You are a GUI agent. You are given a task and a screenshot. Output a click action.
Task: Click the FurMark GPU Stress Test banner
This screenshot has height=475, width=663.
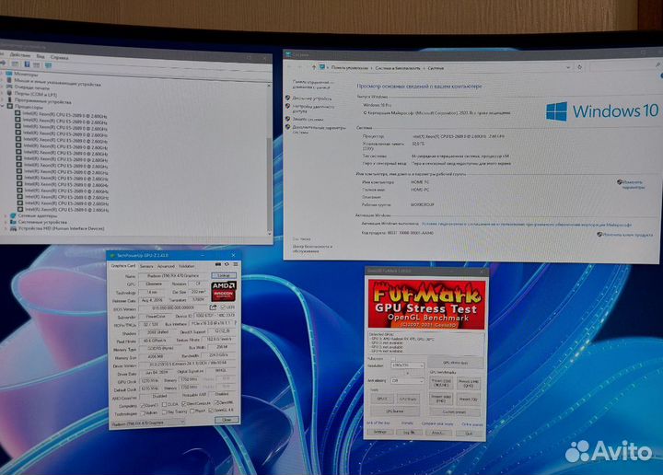tap(423, 304)
